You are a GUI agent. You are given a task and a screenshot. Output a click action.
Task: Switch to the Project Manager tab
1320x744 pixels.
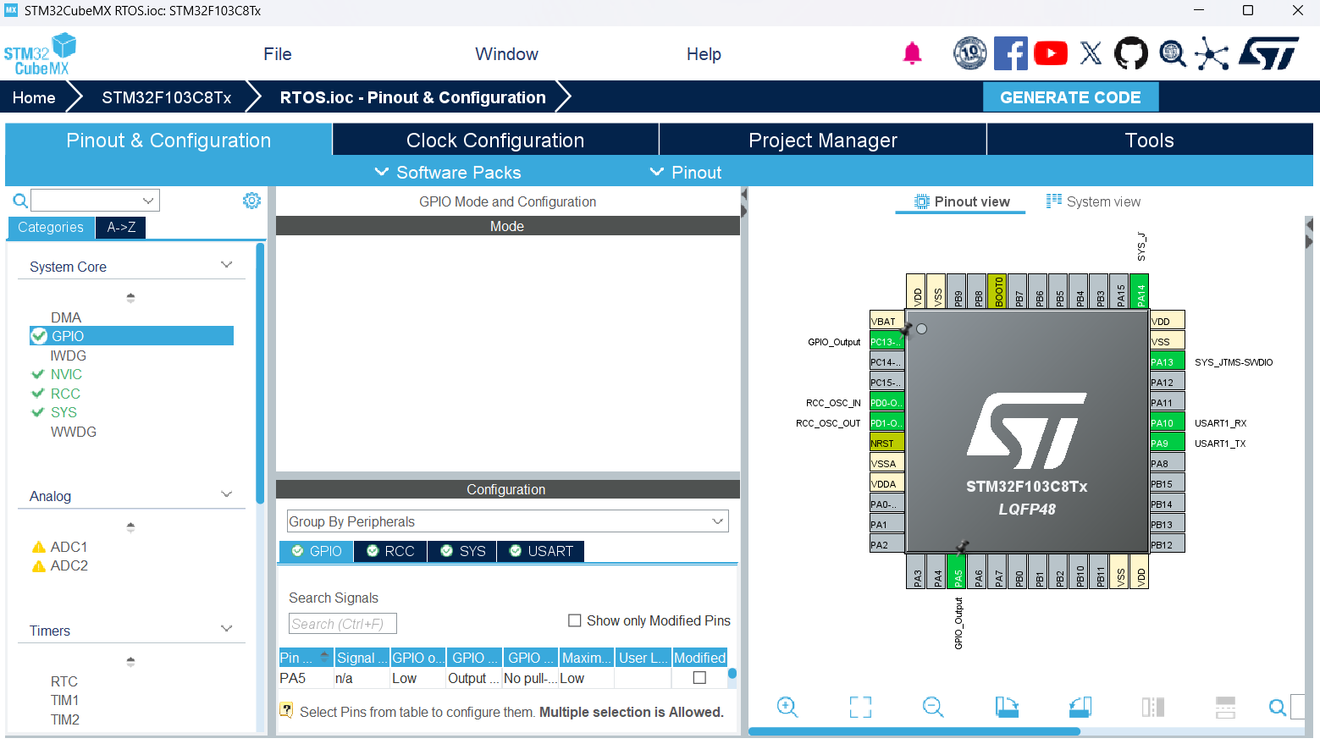(x=823, y=140)
